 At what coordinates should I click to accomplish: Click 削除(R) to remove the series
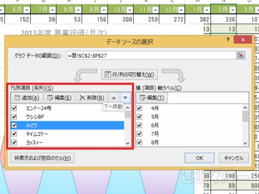[92, 98]
